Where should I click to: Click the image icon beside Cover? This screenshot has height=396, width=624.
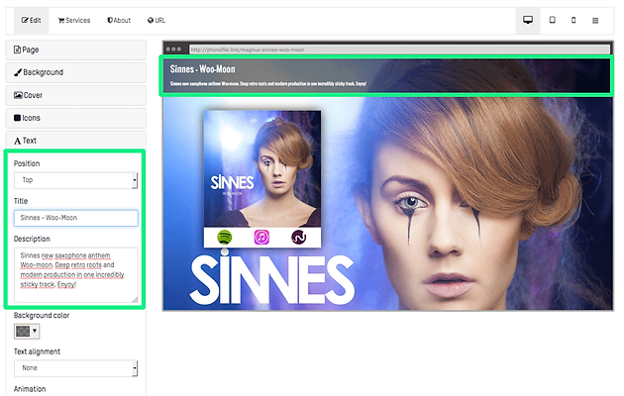click(x=18, y=95)
